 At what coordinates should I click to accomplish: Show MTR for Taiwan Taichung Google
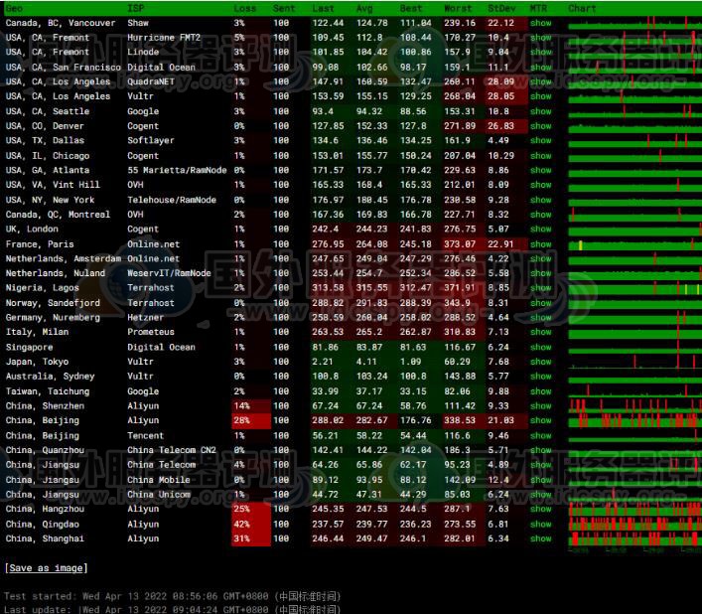tap(541, 391)
